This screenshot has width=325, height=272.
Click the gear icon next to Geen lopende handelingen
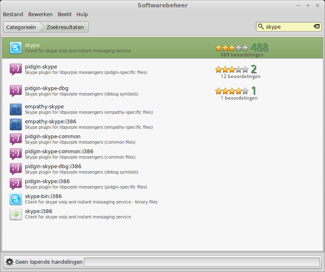pyautogui.click(x=9, y=262)
